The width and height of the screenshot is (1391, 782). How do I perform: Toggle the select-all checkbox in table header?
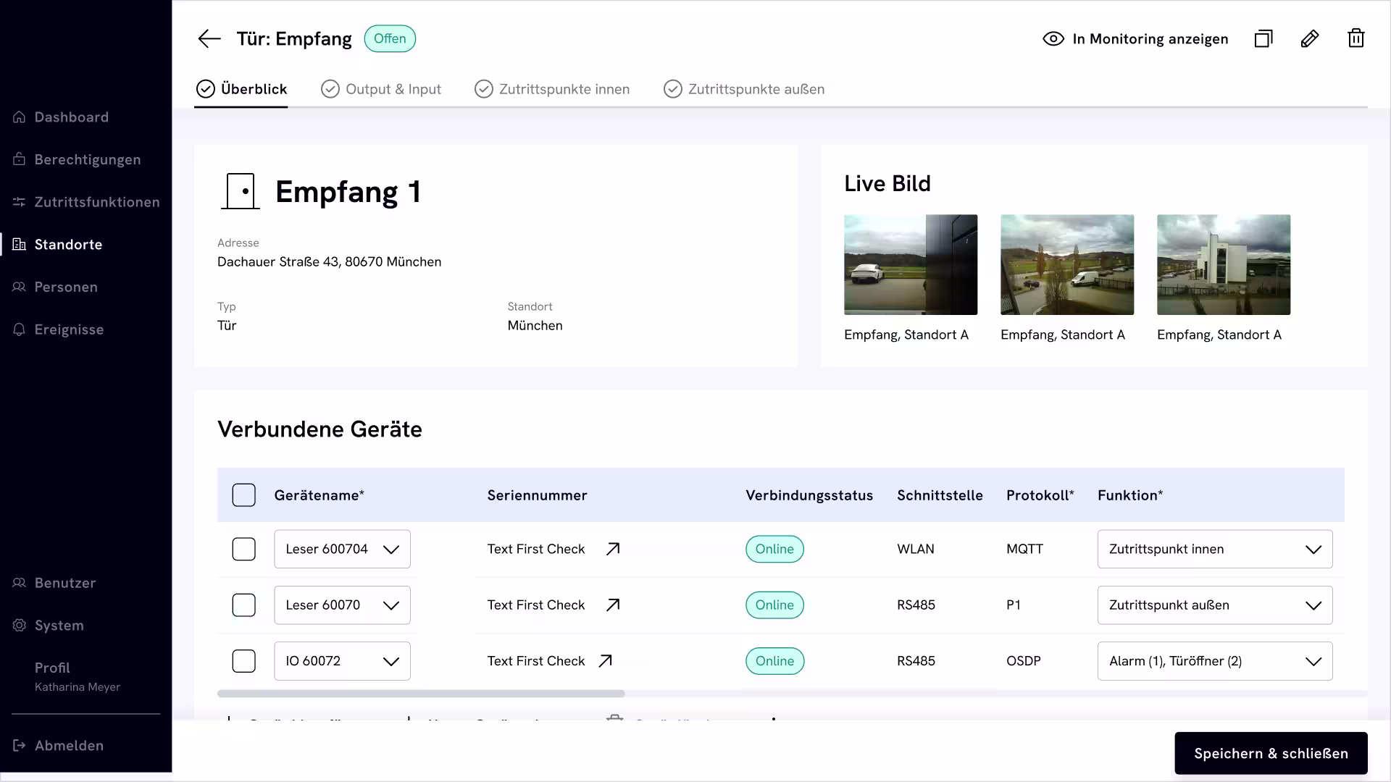tap(244, 495)
